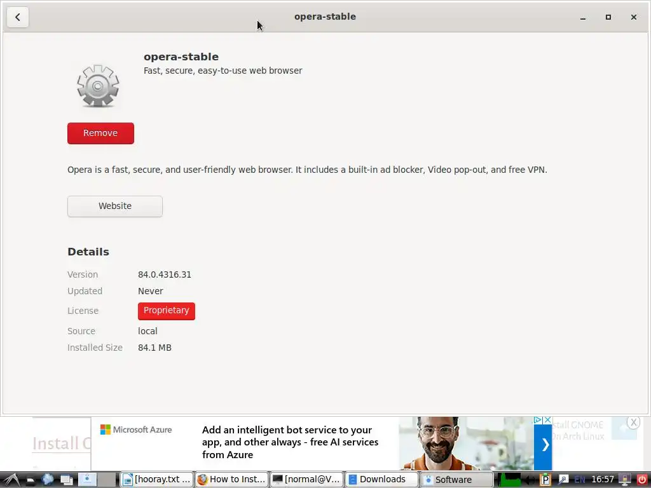Click the Details heading
Image resolution: width=651 pixels, height=488 pixels.
coord(88,252)
